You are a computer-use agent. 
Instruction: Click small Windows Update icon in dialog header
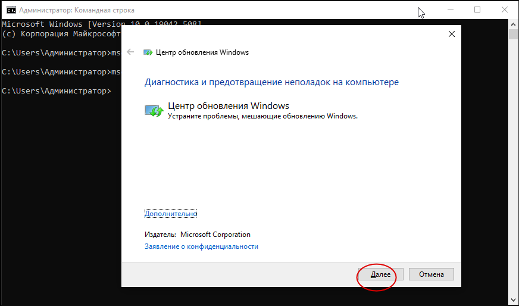[148, 52]
